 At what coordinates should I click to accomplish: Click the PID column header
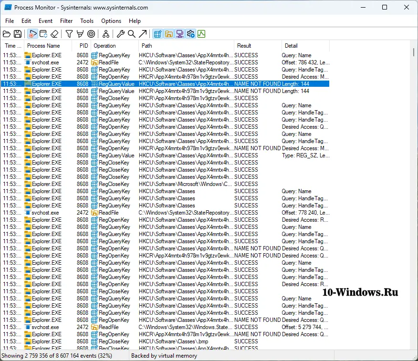coord(81,46)
